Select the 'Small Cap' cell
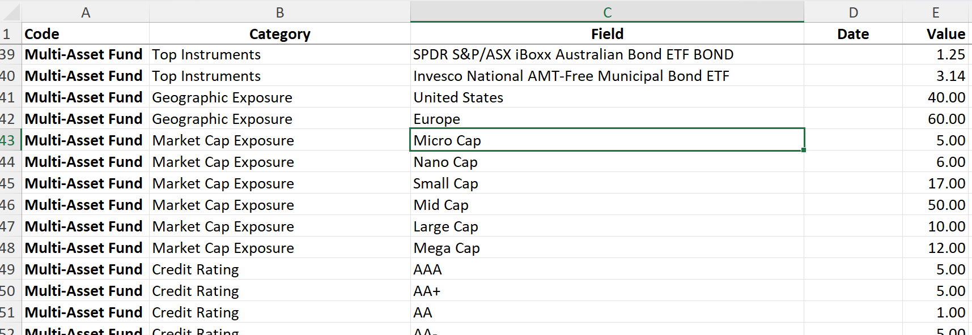The height and width of the screenshot is (335, 972). pos(607,183)
